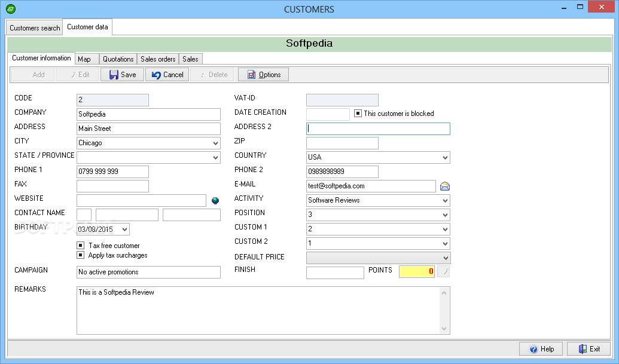Send email with the envelope icon

pyautogui.click(x=445, y=186)
